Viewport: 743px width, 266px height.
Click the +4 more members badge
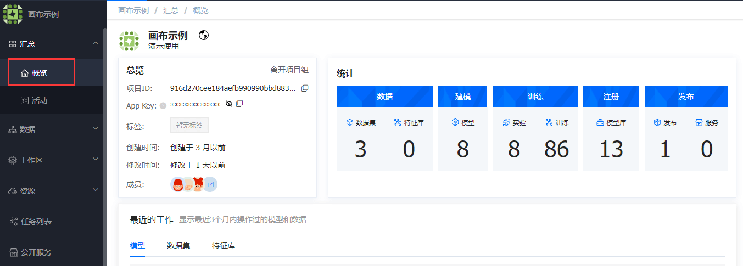[210, 185]
